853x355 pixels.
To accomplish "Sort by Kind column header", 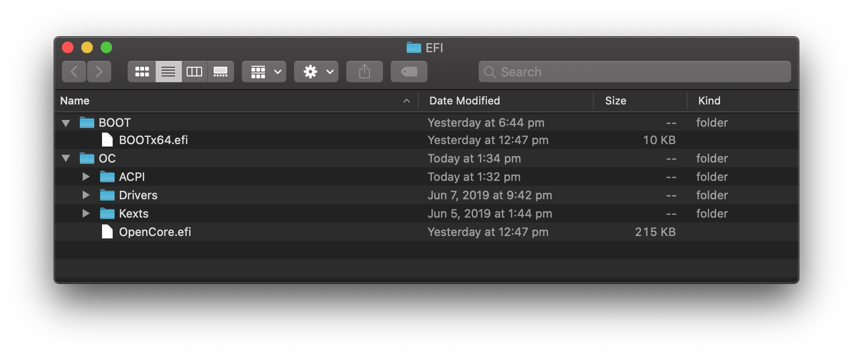I will pyautogui.click(x=709, y=101).
